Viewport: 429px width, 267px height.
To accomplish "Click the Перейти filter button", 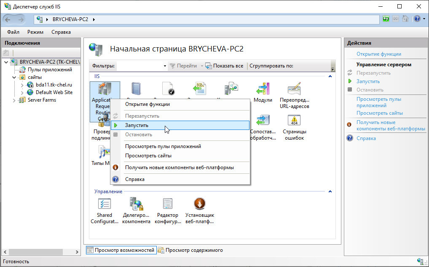I will click(x=183, y=66).
